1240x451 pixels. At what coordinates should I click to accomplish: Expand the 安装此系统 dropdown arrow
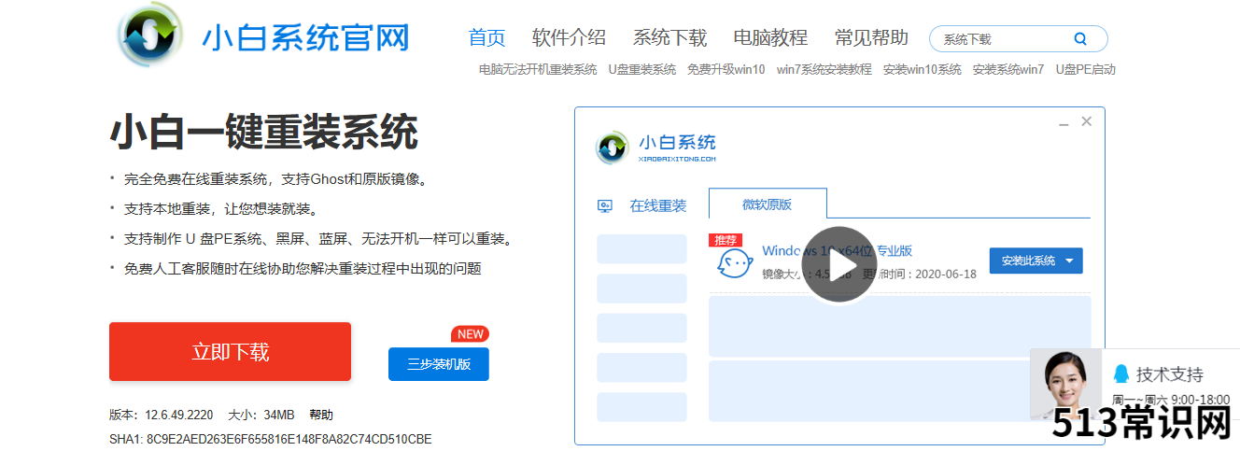coord(1069,261)
